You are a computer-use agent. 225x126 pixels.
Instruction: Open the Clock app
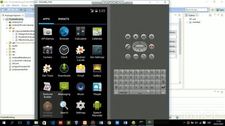point(64,52)
